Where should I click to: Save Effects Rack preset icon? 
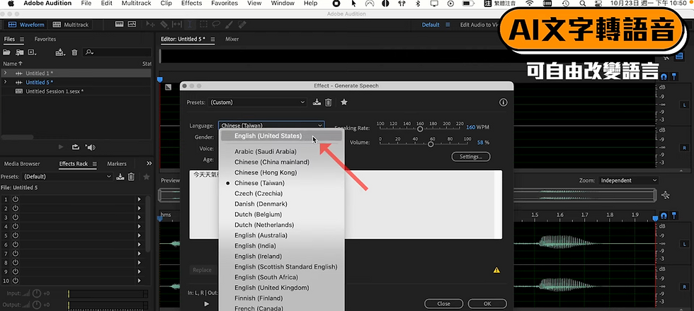120,177
